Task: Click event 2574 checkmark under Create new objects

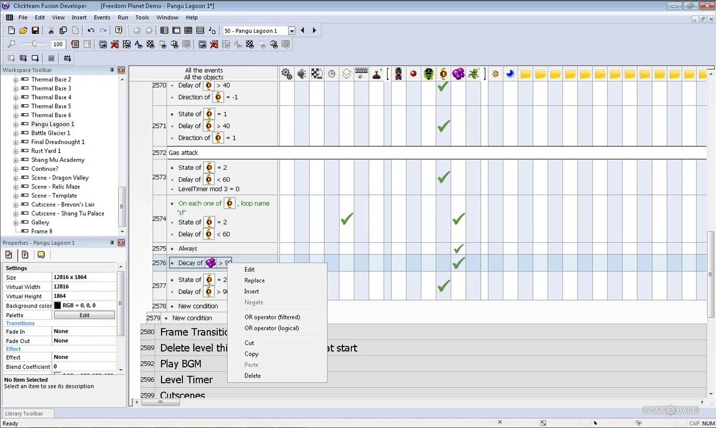Action: pos(347,219)
